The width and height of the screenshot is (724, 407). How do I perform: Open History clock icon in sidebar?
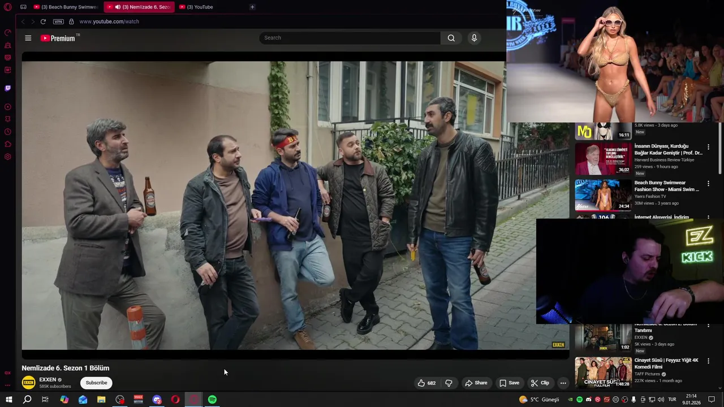(7, 132)
